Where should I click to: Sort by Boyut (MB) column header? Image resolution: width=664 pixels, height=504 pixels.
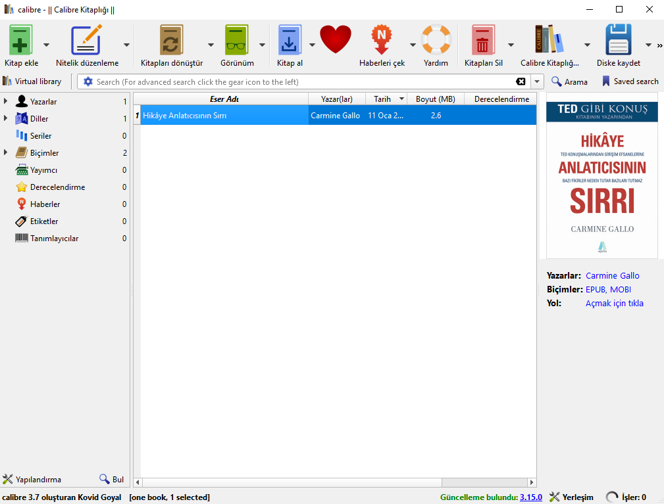click(x=436, y=99)
